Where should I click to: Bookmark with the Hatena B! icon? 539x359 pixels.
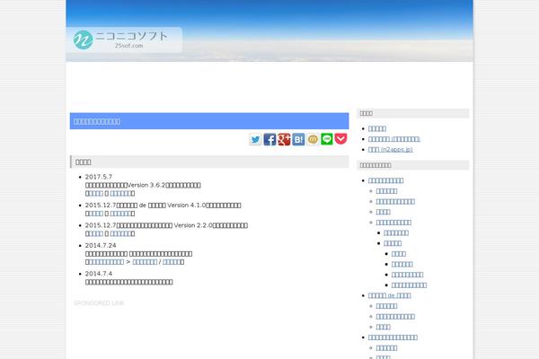tap(298, 139)
